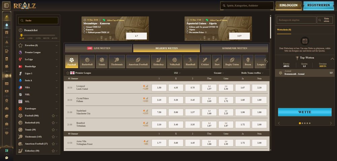Select the Dart sport category icon
The width and height of the screenshot is (337, 161).
217,62
